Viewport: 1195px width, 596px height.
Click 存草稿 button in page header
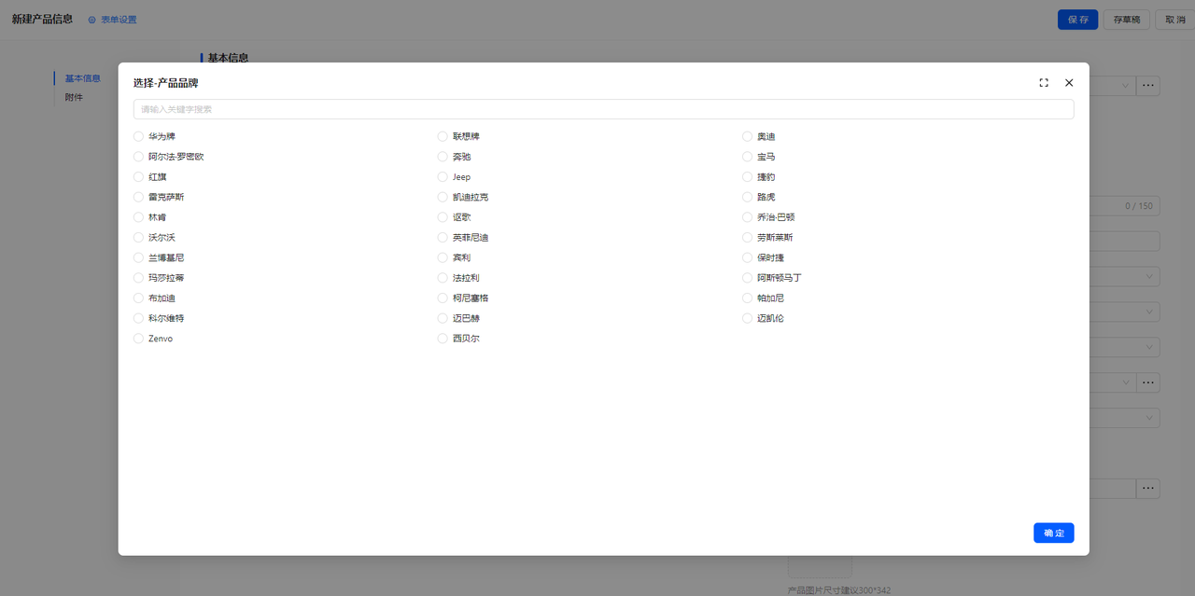[1126, 20]
